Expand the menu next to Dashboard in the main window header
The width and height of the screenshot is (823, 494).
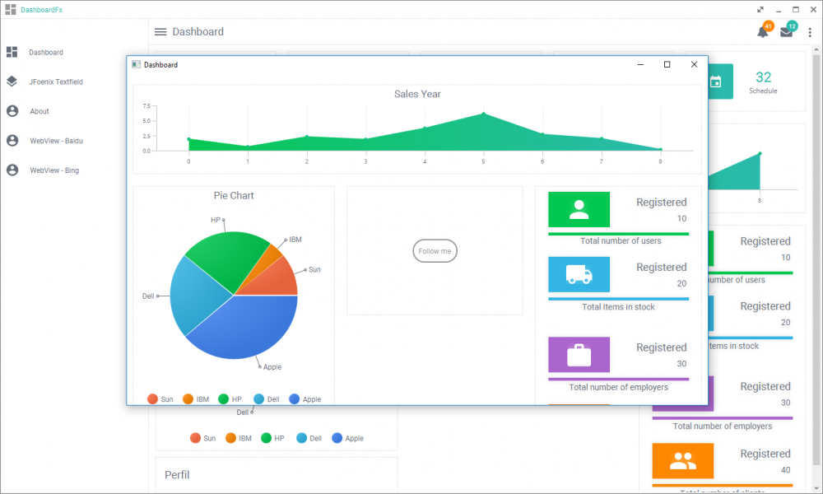click(x=160, y=31)
